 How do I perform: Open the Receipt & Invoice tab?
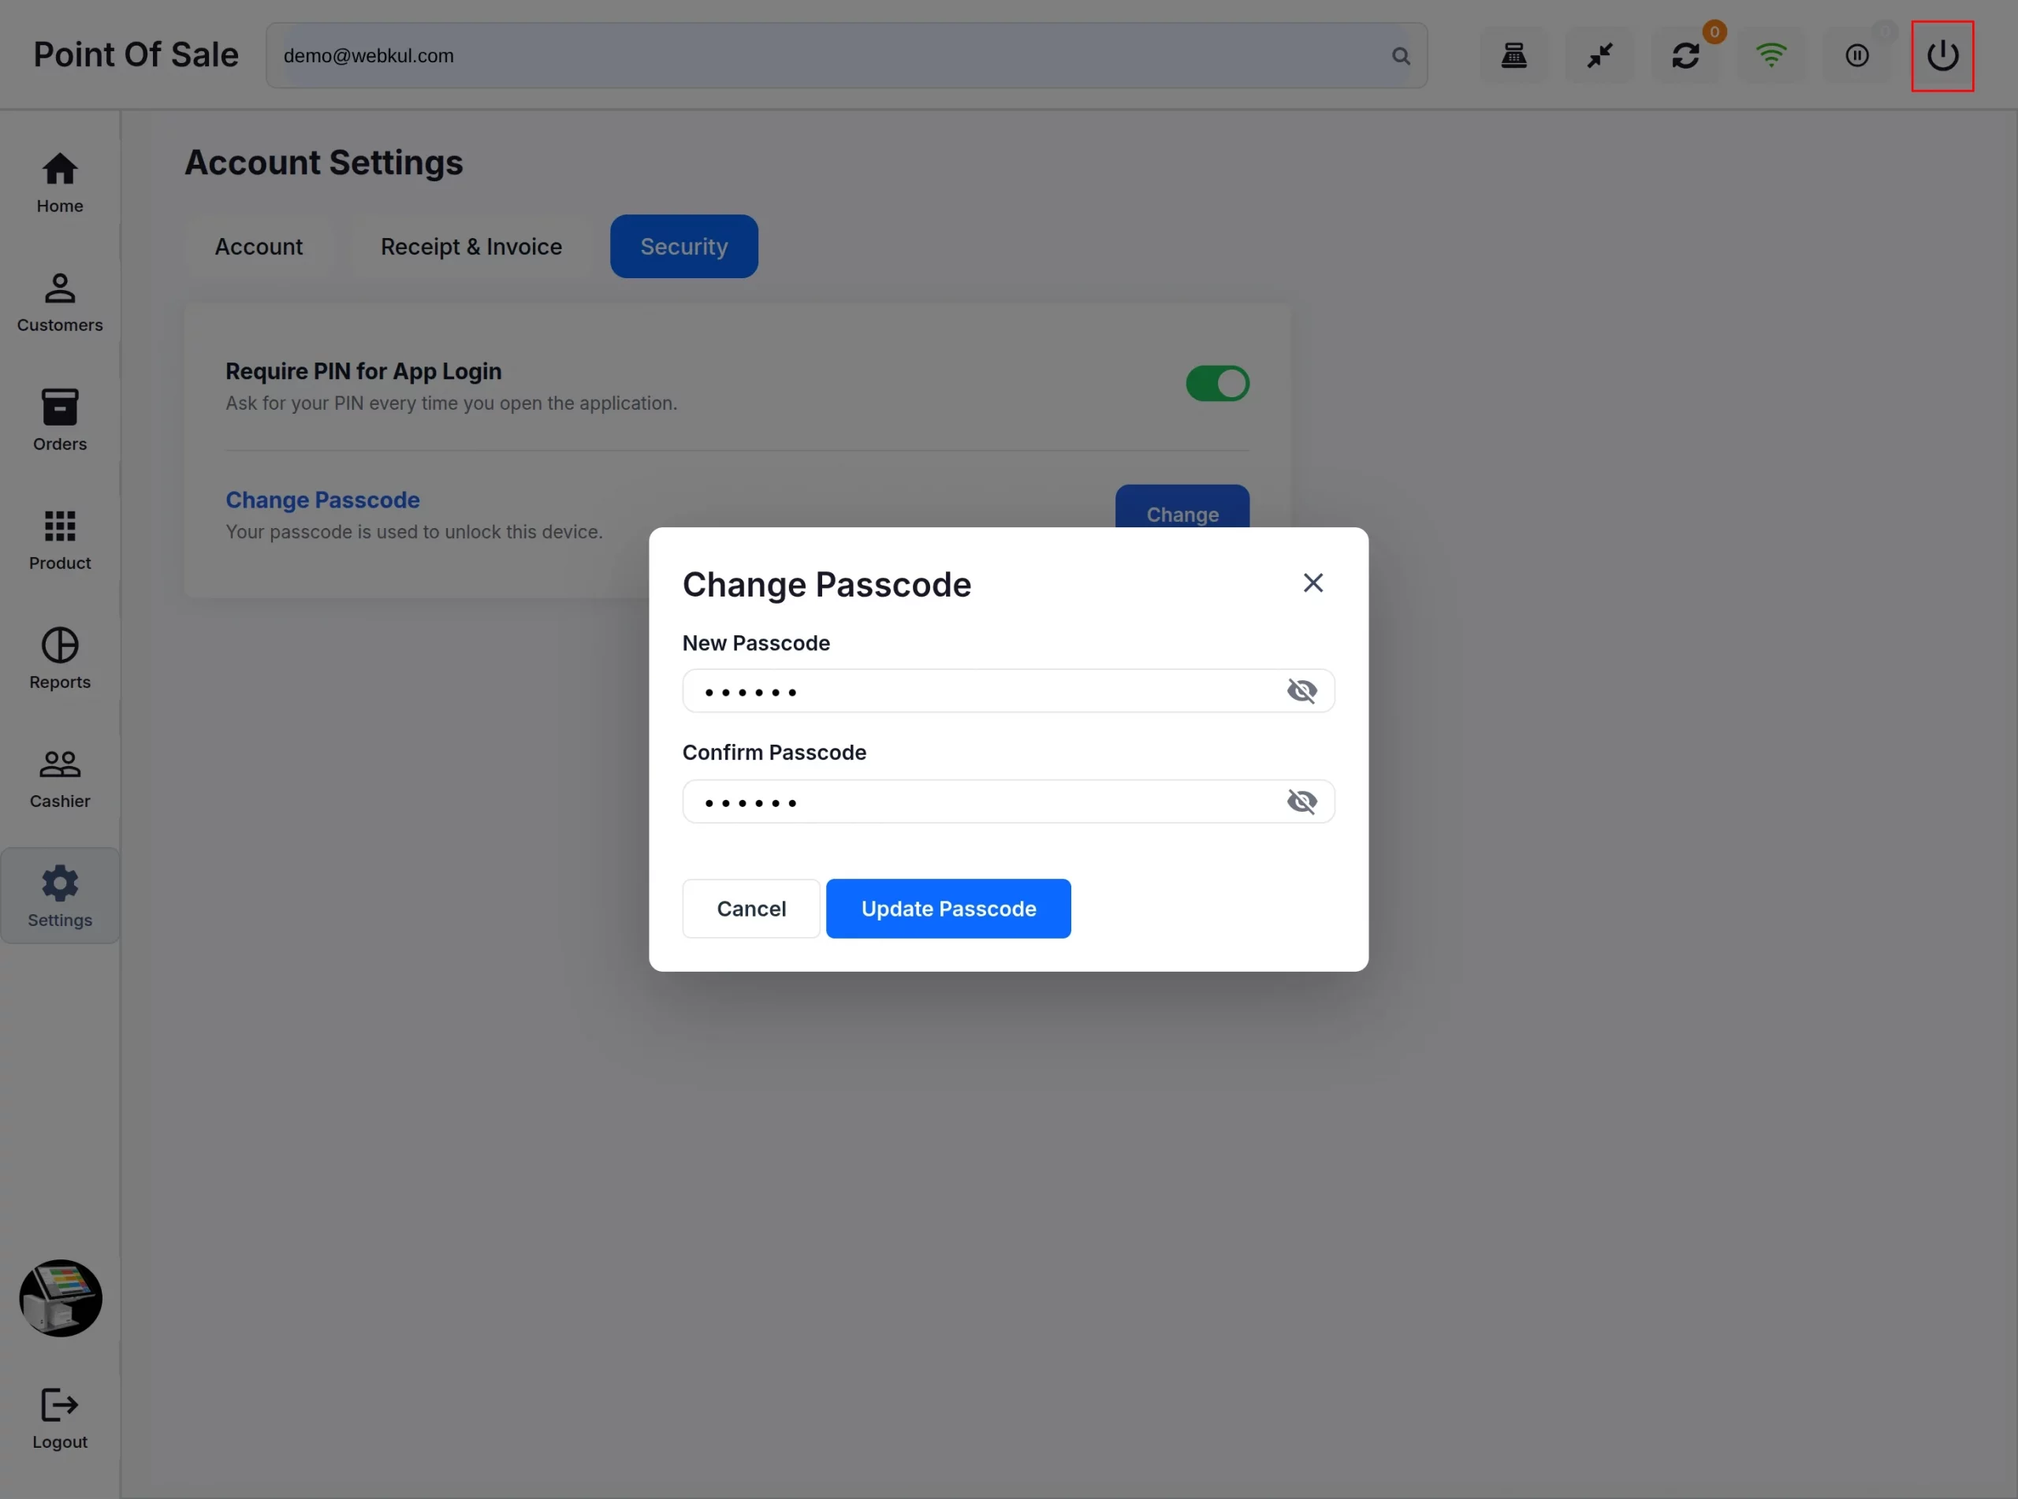pos(472,247)
